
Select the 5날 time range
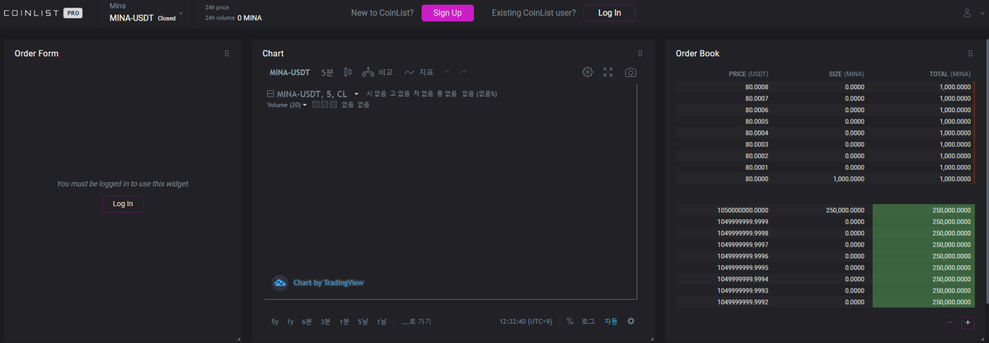(363, 322)
